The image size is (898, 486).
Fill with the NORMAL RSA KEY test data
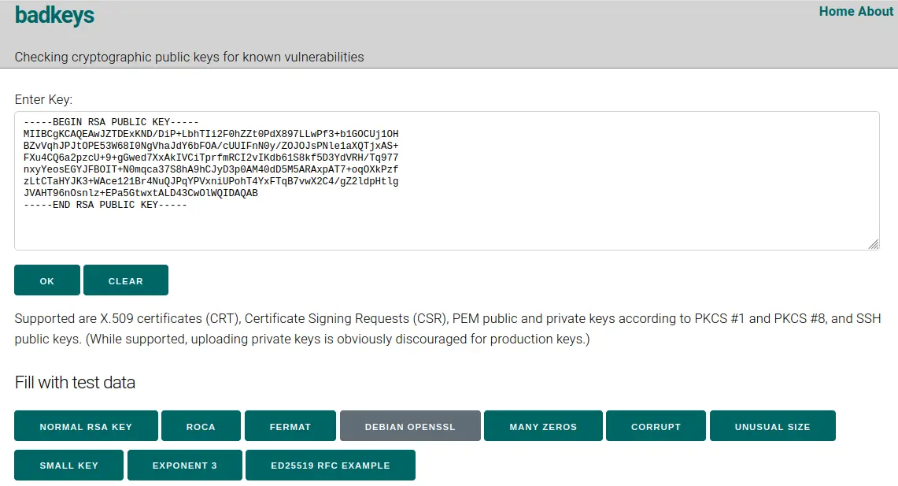[85, 425]
